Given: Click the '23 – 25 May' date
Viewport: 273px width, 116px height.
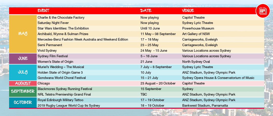Looking at the screenshot, I should [149, 45].
